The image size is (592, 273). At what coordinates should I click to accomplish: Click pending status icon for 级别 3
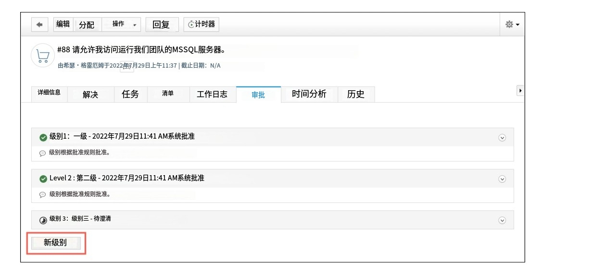(x=43, y=220)
